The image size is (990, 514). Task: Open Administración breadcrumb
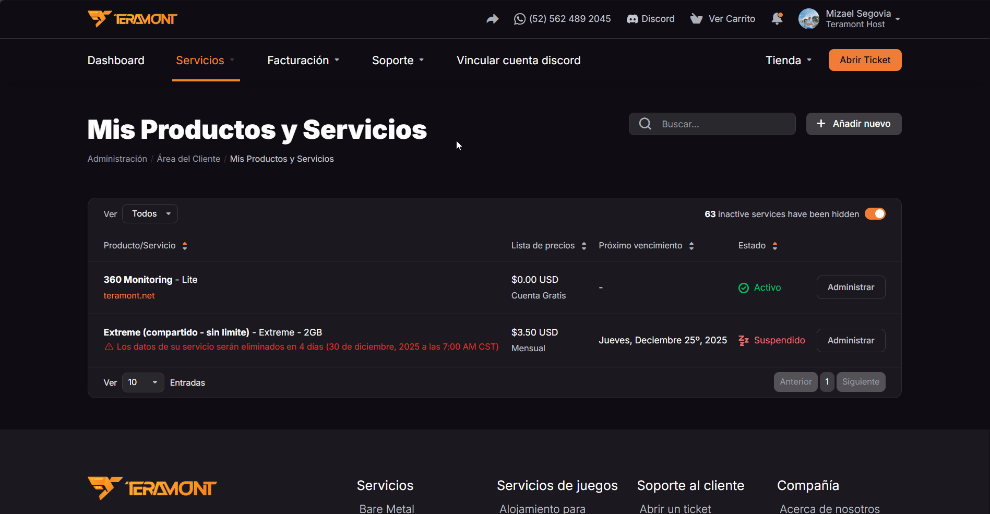(117, 159)
